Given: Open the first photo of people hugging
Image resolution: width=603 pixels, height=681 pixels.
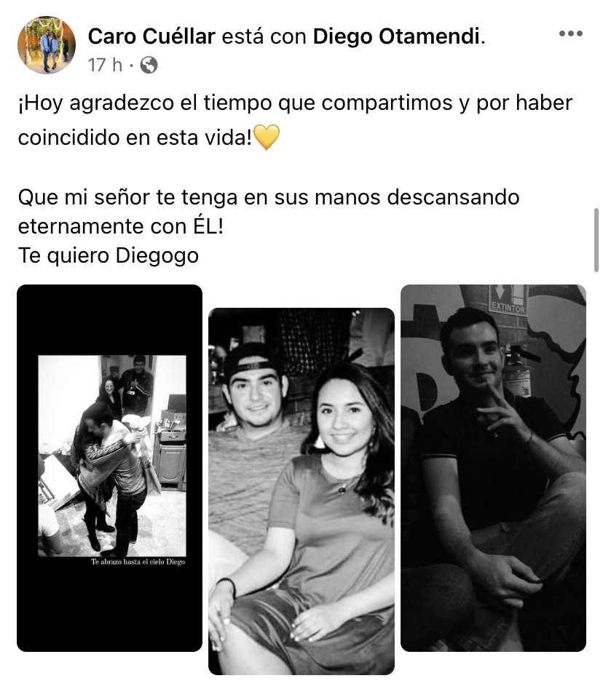Looking at the screenshot, I should tap(109, 468).
